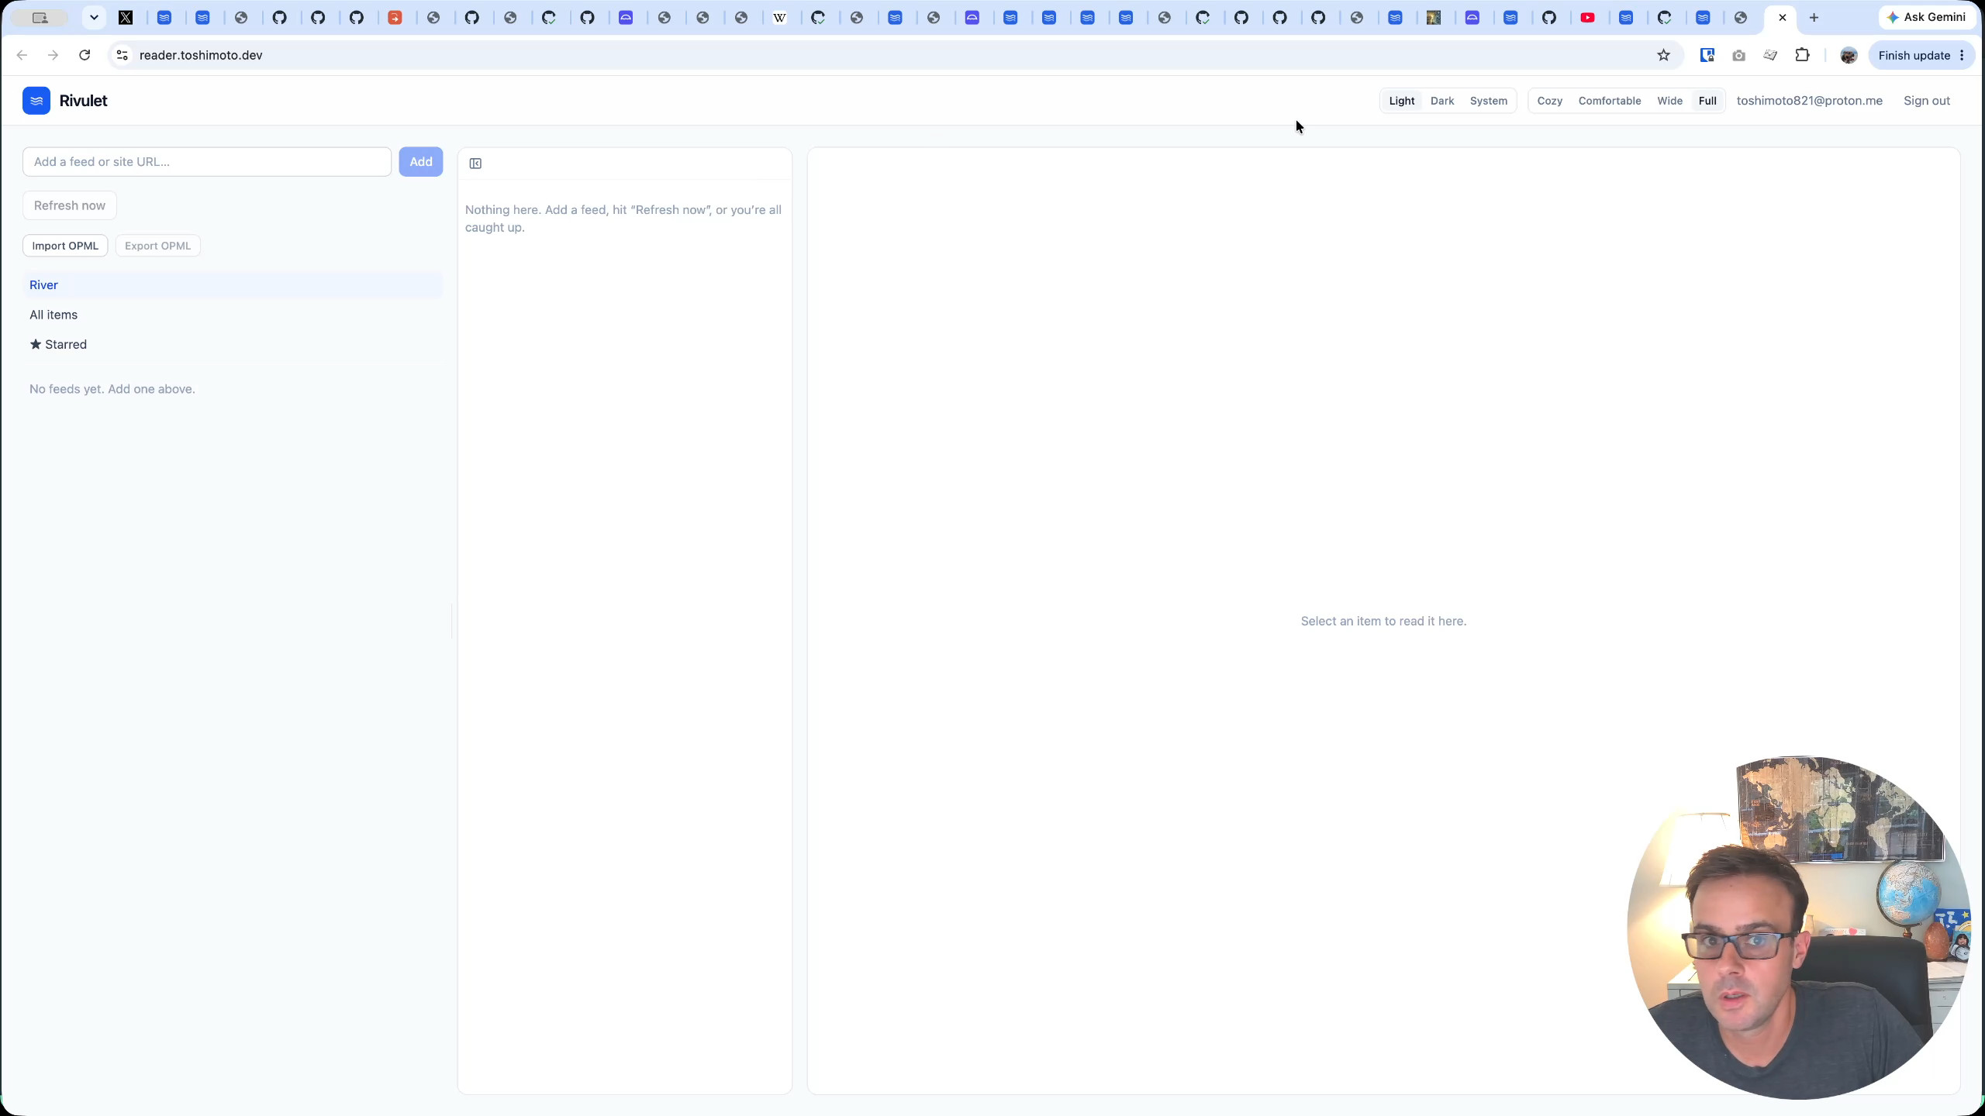The width and height of the screenshot is (1985, 1116).
Task: Set layout width to Comfortable
Action: tap(1610, 101)
